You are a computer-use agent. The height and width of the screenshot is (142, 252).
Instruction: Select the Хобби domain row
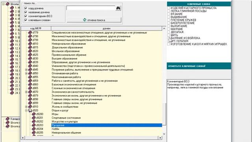(107, 129)
